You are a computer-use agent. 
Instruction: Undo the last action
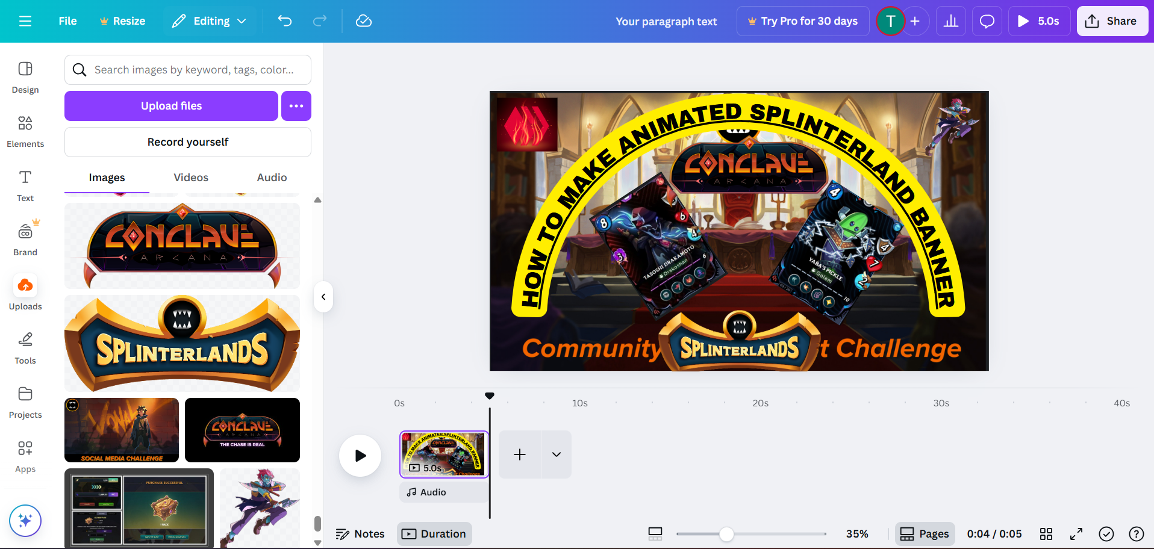click(x=285, y=21)
